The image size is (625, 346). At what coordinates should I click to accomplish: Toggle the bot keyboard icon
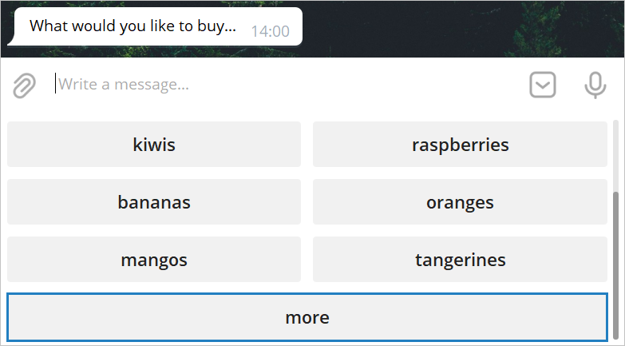543,85
